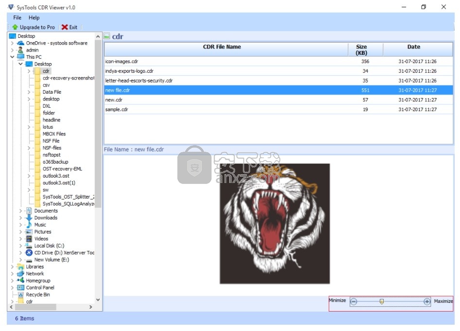
Task: Open the File menu
Action: 17,17
